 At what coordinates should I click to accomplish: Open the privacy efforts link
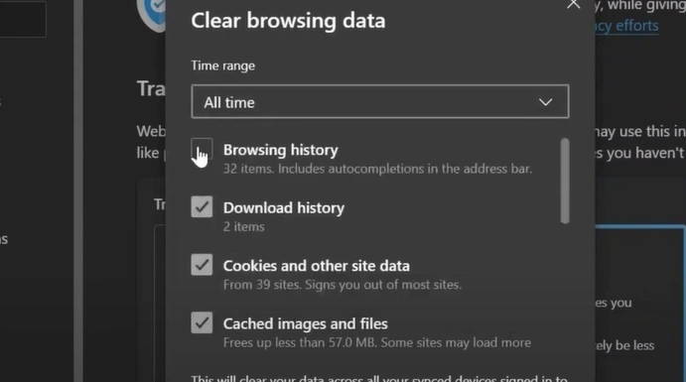626,26
